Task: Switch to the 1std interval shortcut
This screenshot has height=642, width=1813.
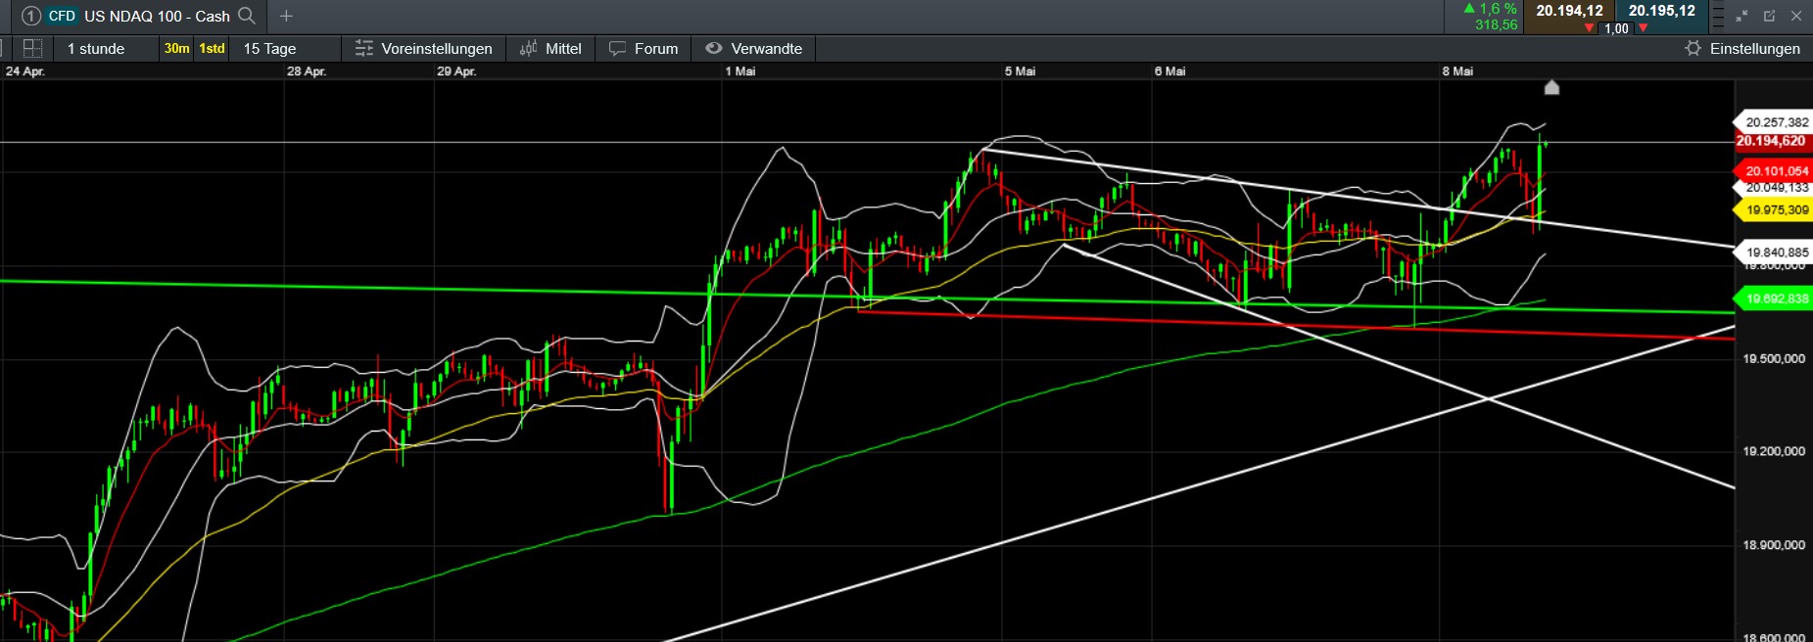Action: coord(212,48)
